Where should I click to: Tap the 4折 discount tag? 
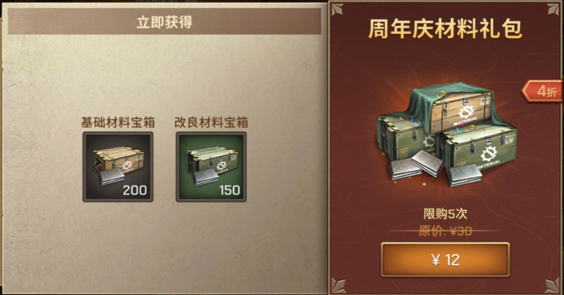click(542, 91)
